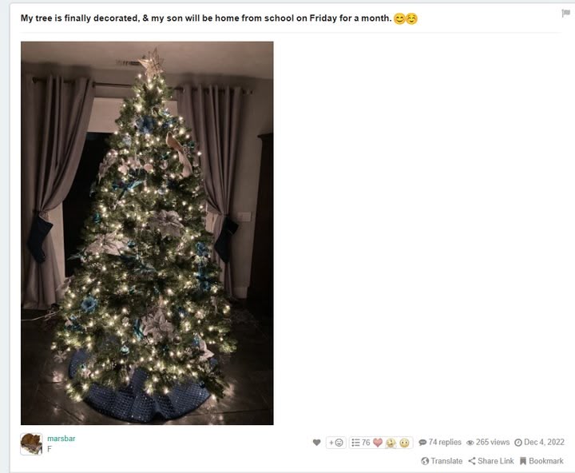Click the eye views icon
This screenshot has height=473, width=575.
[x=470, y=443]
